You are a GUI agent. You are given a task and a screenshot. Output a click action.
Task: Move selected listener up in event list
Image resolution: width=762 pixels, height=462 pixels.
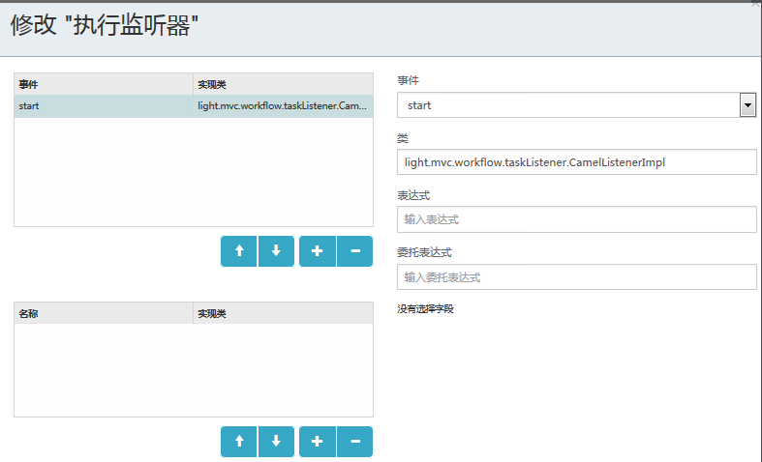[238, 251]
